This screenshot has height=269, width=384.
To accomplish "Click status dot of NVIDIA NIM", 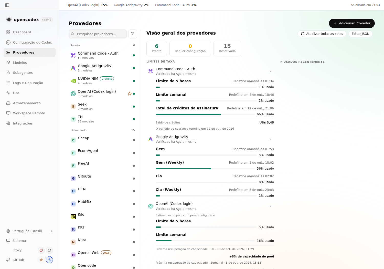I will pyautogui.click(x=134, y=81).
